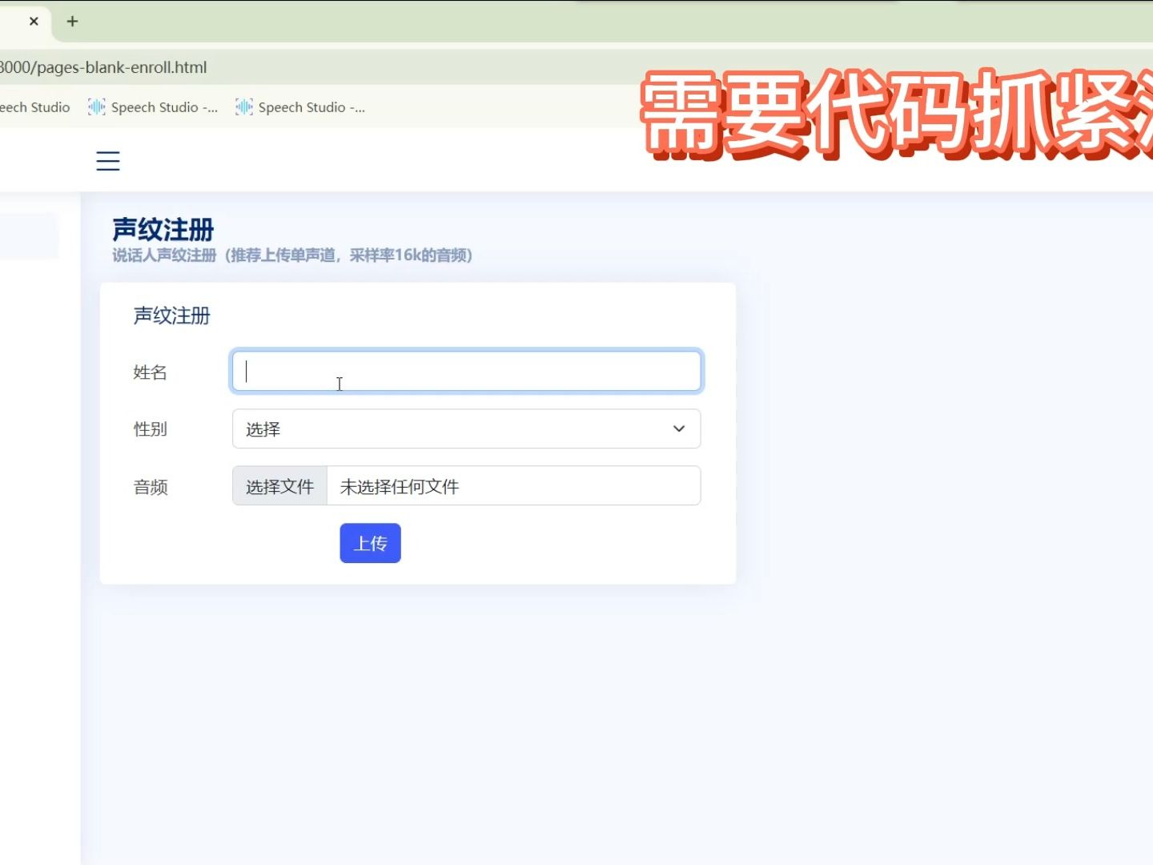Screen dimensions: 1153x865
Task: Click the 声纹注册 card title
Action: click(172, 316)
